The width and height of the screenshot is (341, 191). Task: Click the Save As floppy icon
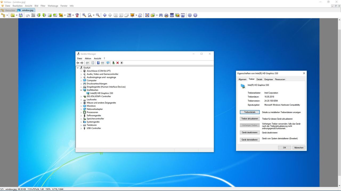(21, 15)
